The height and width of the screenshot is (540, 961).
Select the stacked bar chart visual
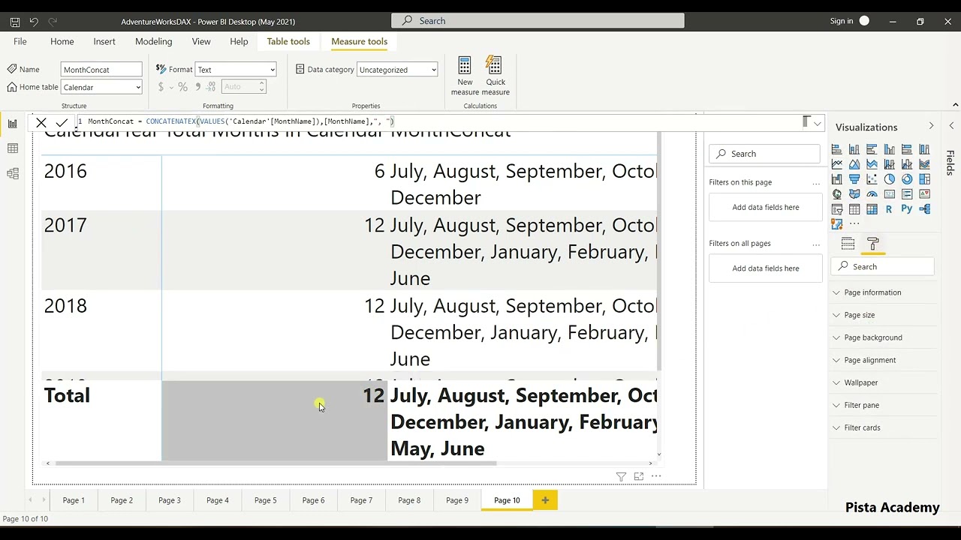point(836,149)
